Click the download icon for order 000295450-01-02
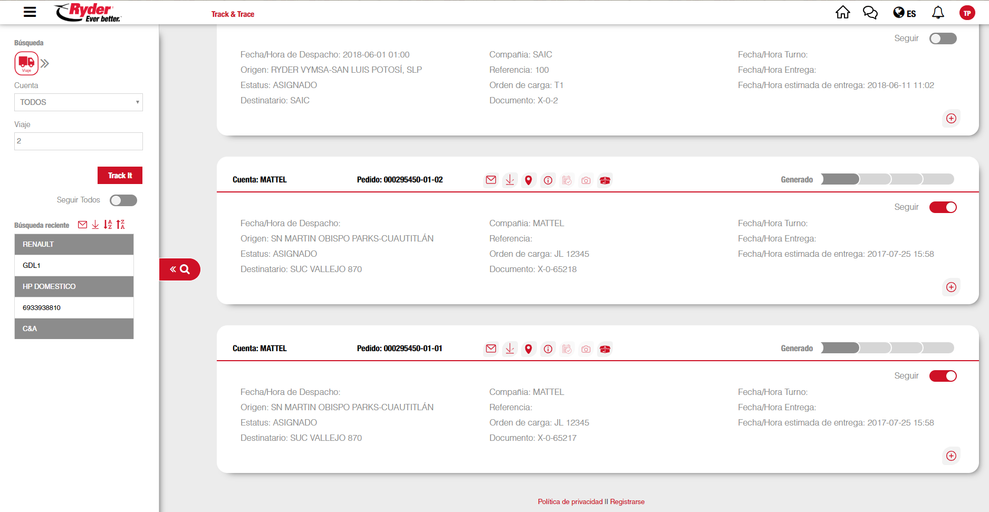989x512 pixels. coord(510,180)
